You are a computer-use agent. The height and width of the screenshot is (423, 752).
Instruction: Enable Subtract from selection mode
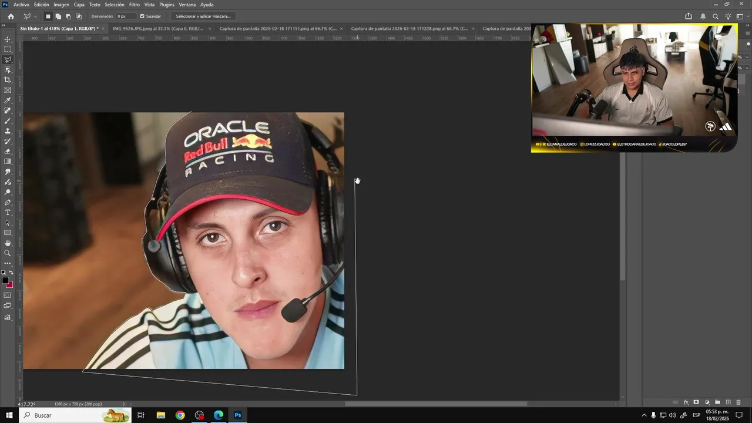coord(68,16)
